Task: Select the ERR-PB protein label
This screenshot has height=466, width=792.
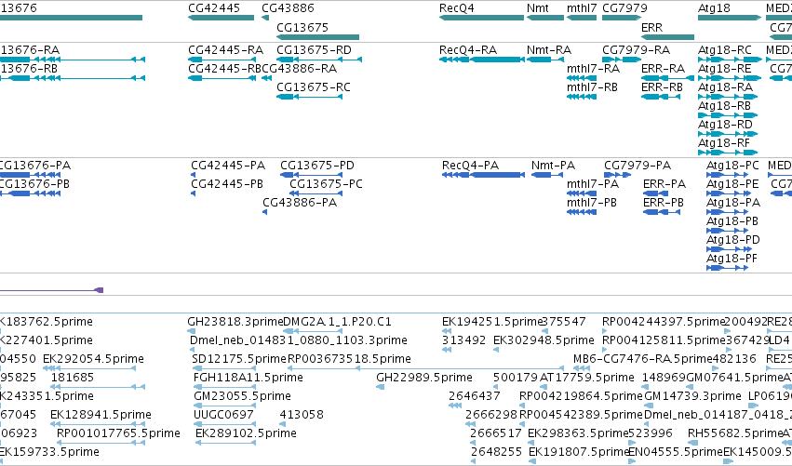Action: [x=664, y=203]
